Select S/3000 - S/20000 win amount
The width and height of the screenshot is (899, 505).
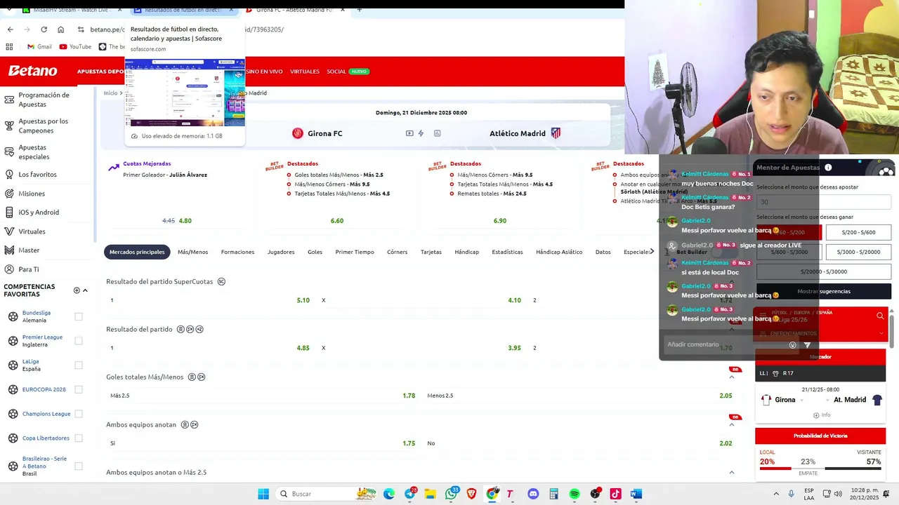858,252
